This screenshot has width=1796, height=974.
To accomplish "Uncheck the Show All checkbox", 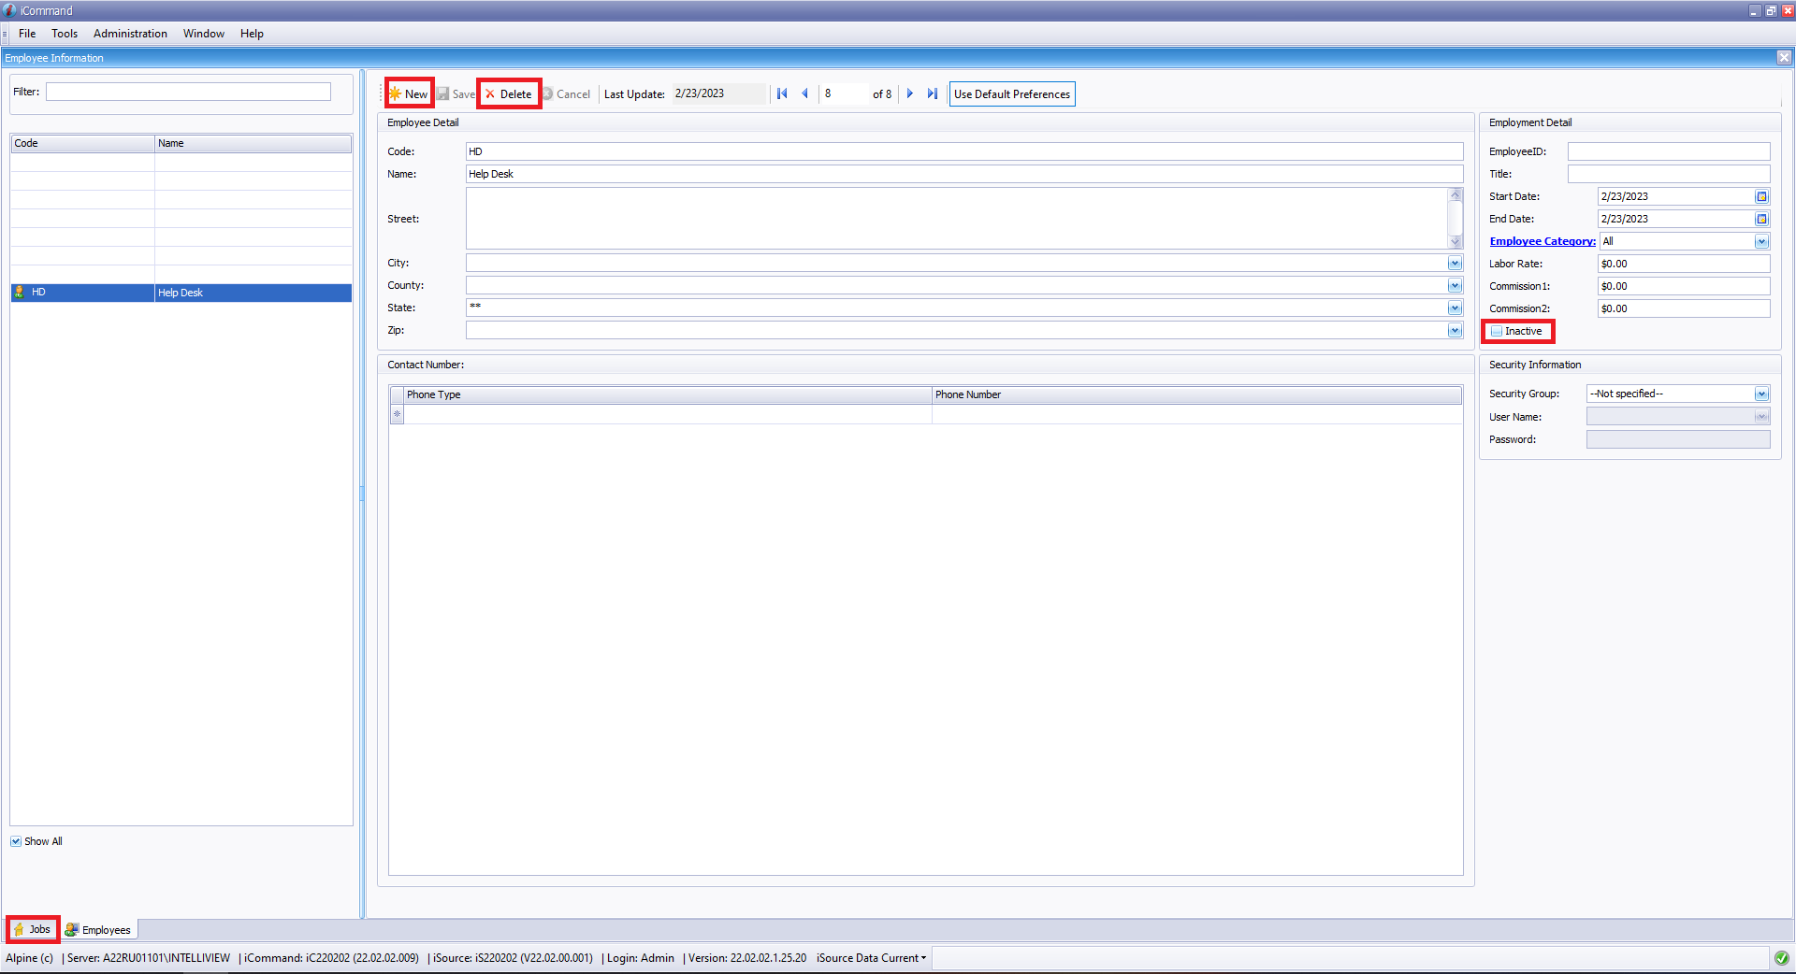I will (x=16, y=841).
